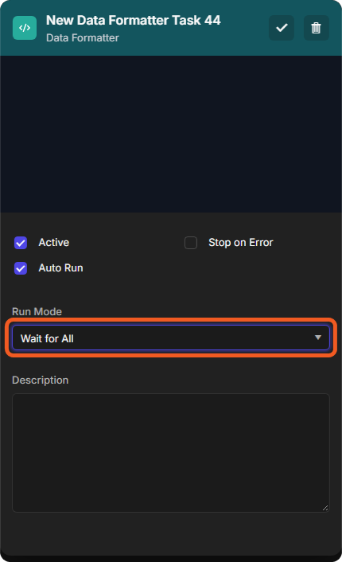The height and width of the screenshot is (562, 342).
Task: Open the Run Mode dropdown
Action: 171,338
